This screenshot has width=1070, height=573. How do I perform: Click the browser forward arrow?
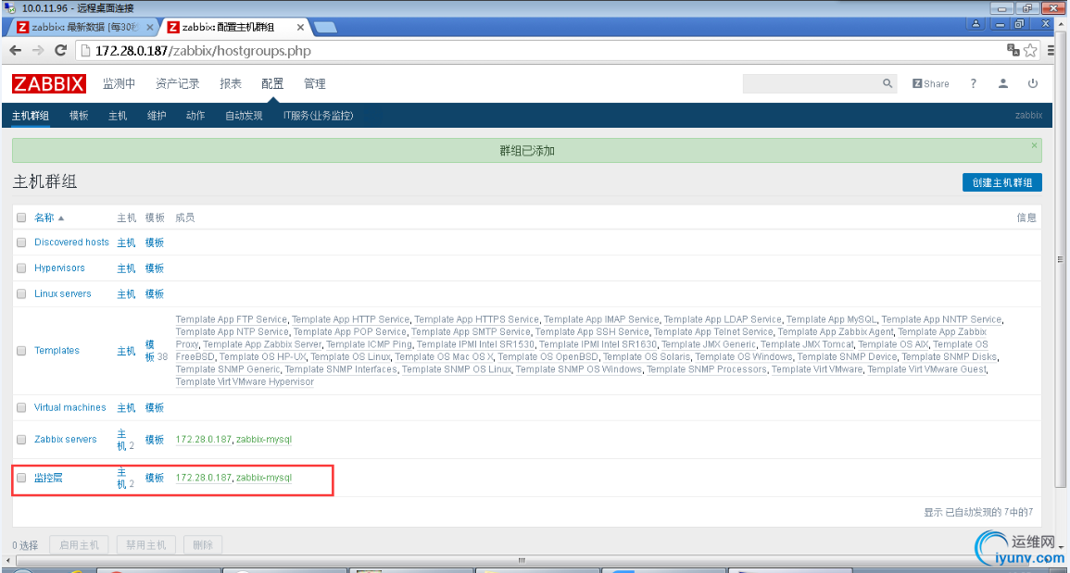tap(38, 51)
